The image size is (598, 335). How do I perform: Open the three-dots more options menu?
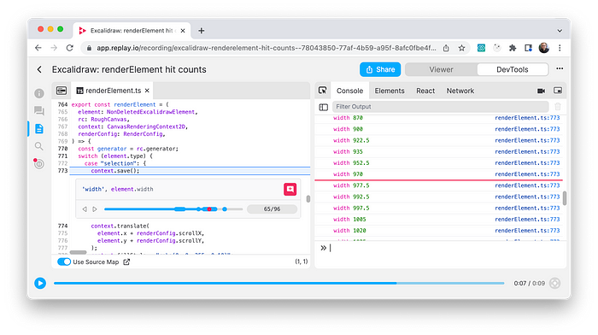560,68
